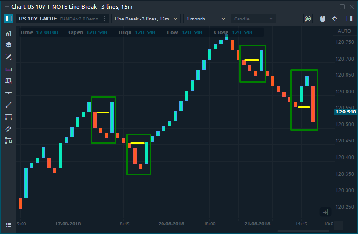Select the rectangle drawing tool

point(8,117)
